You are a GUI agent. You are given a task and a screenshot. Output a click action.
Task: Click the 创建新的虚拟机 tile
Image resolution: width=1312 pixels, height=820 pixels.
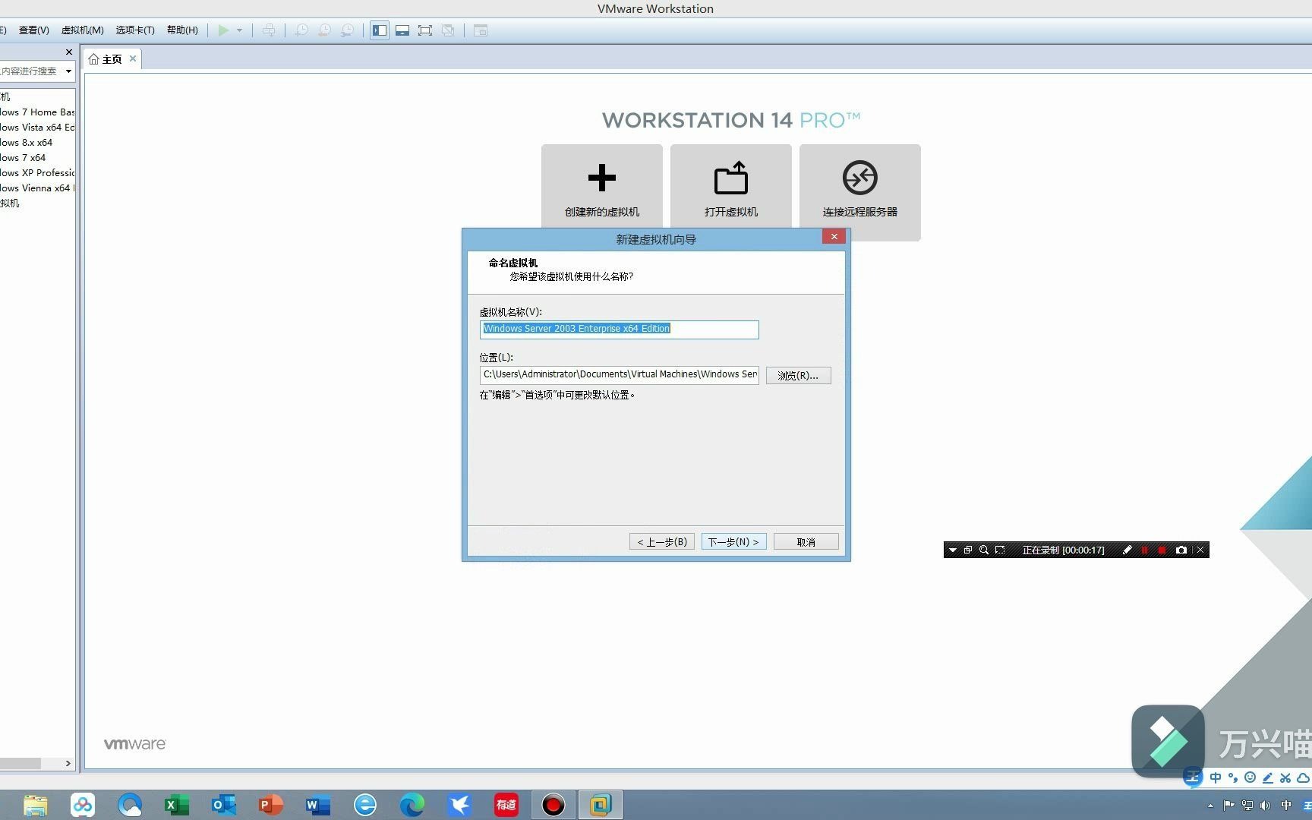point(601,188)
